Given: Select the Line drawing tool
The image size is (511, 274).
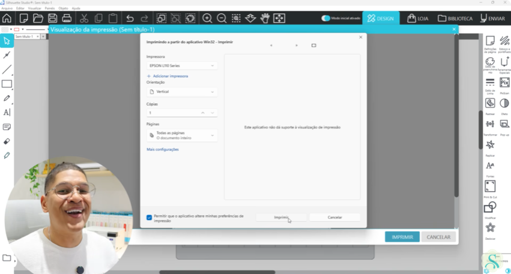Looking at the screenshot, I should [x=7, y=70].
